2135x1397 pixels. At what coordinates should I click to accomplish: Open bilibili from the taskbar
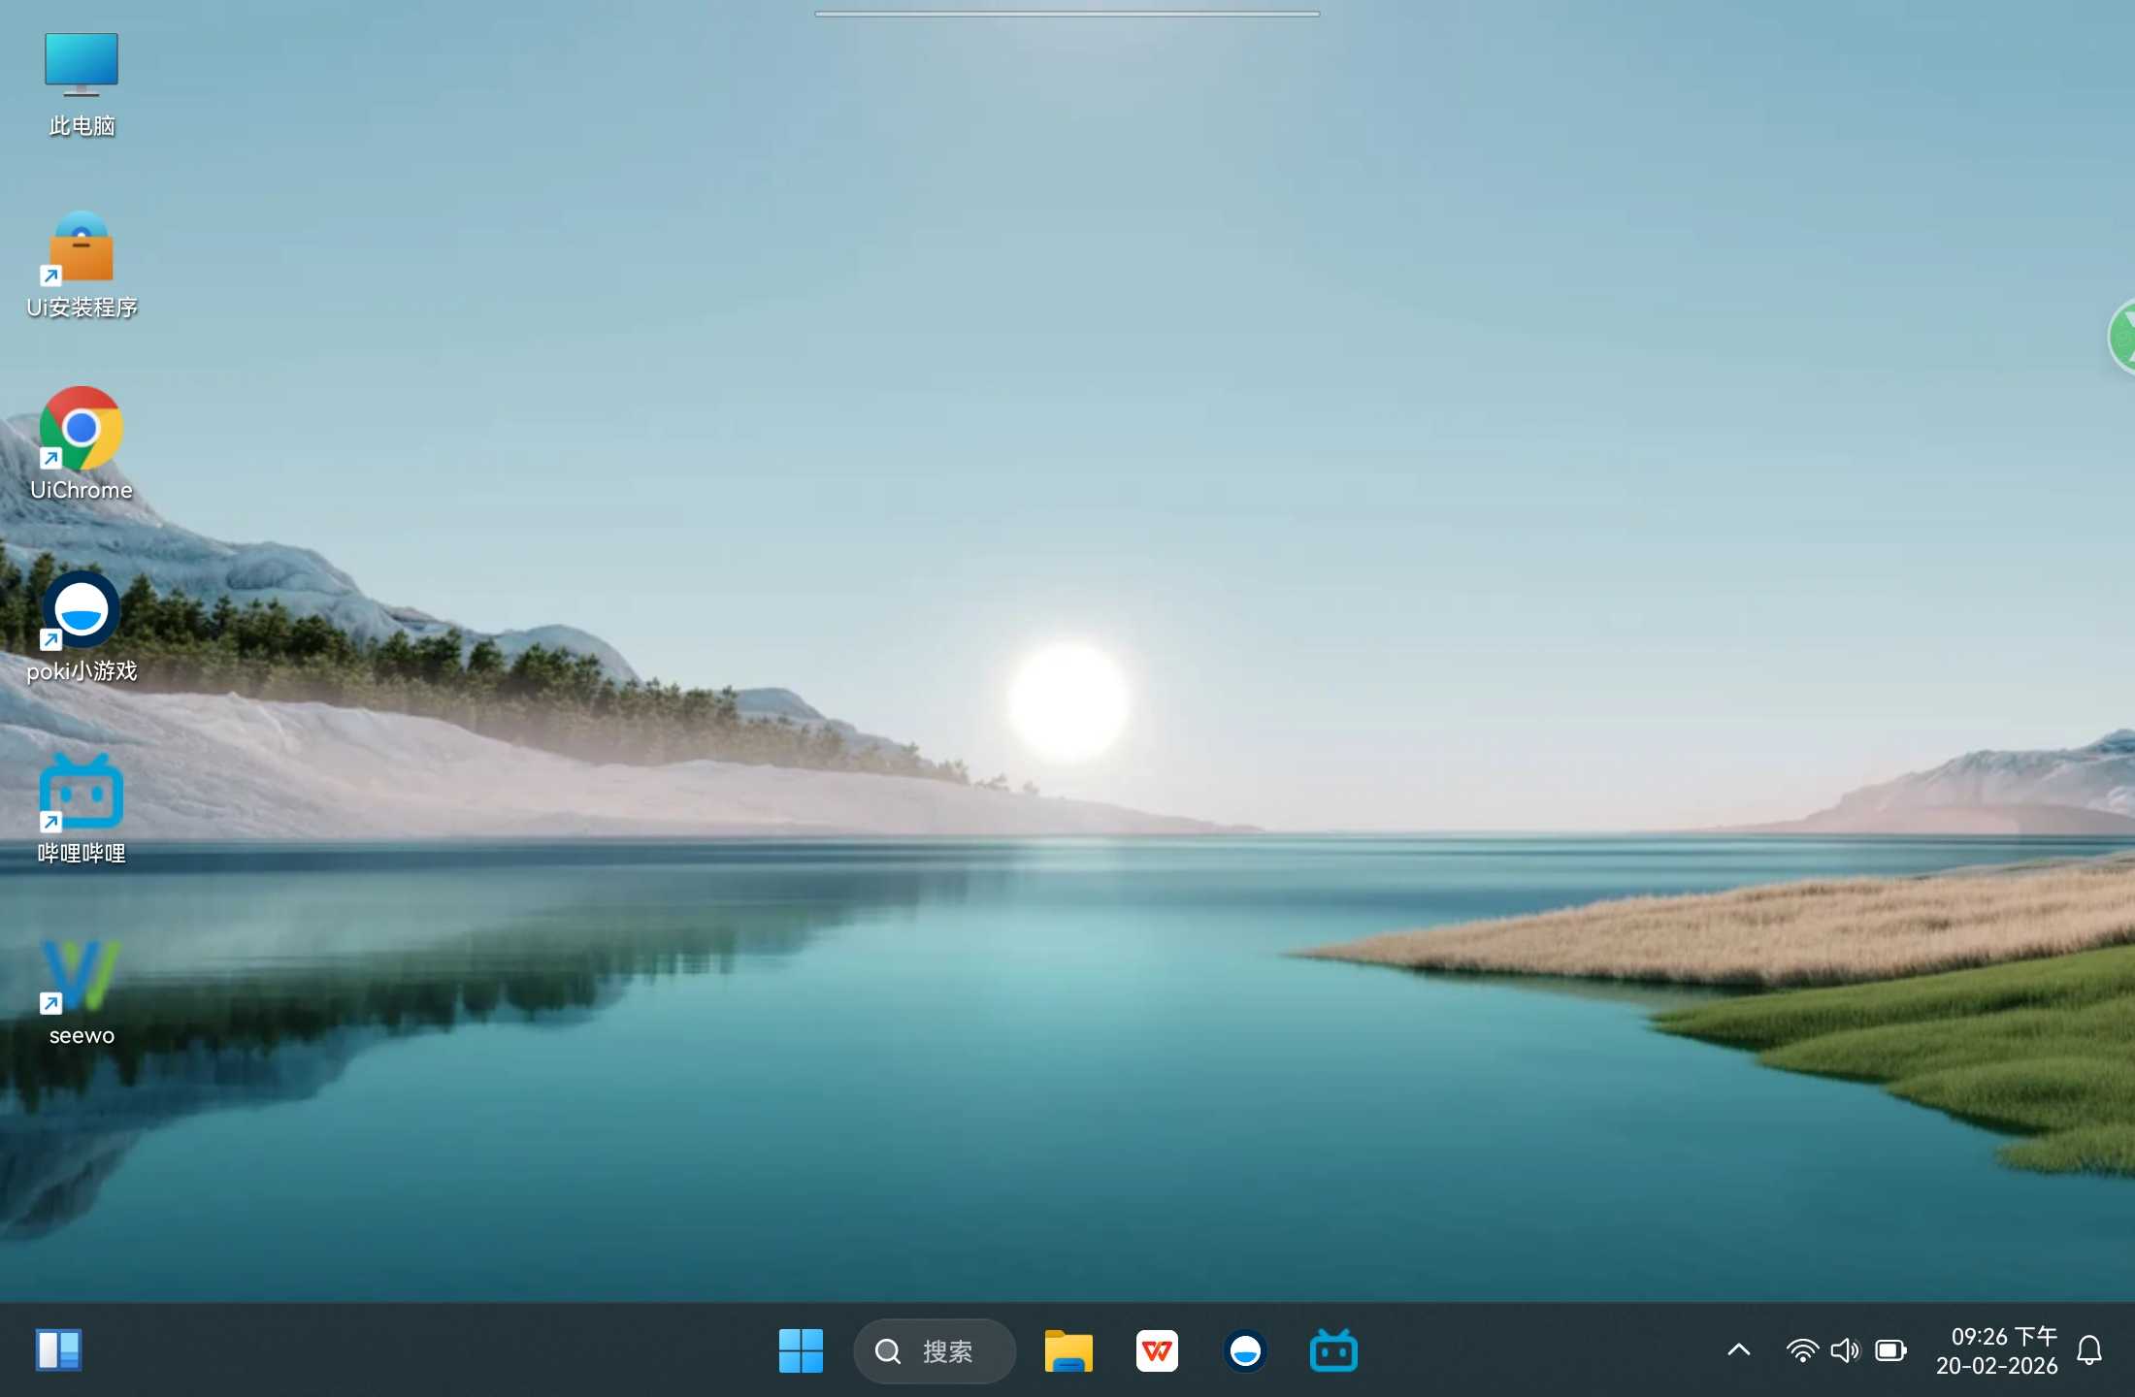1333,1350
